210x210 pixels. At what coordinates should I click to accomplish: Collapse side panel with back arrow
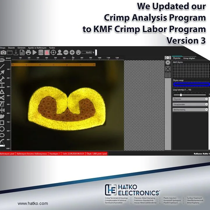coord(168,57)
